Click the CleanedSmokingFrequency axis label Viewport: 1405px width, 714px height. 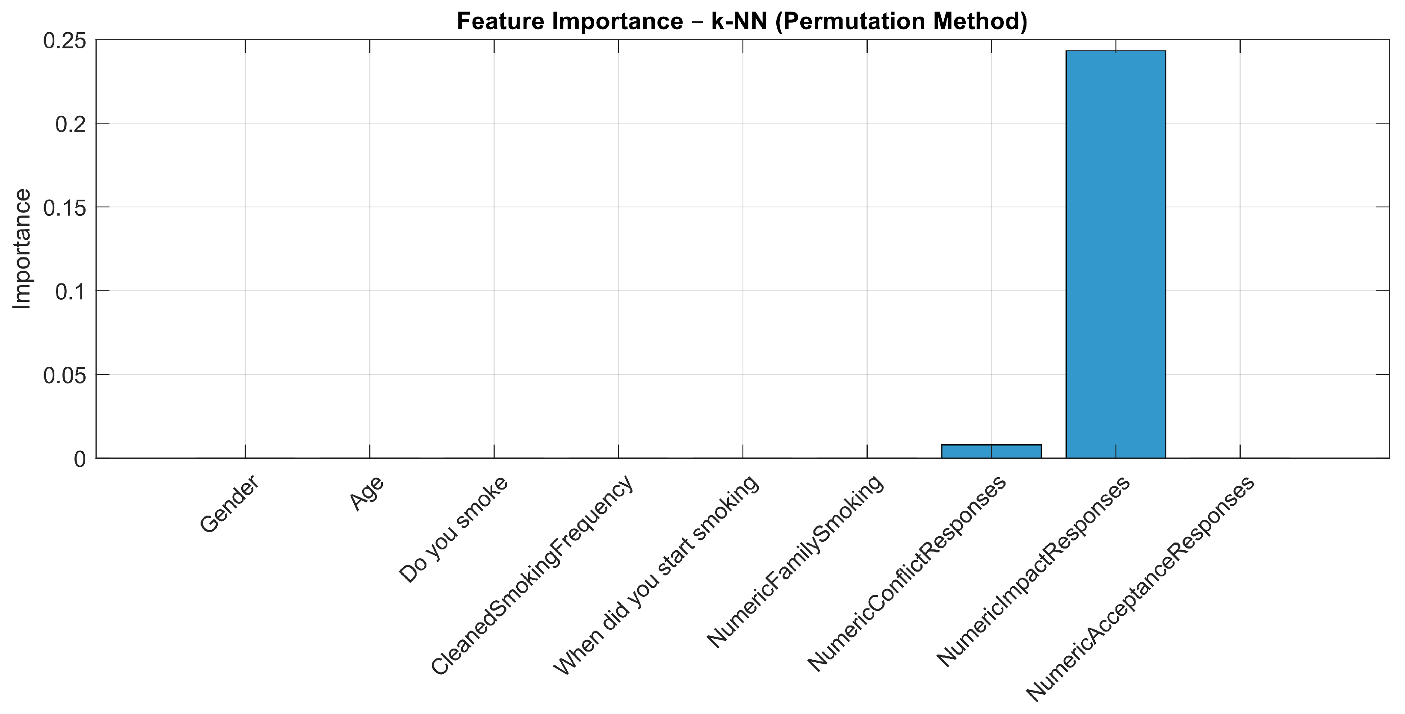coord(532,575)
